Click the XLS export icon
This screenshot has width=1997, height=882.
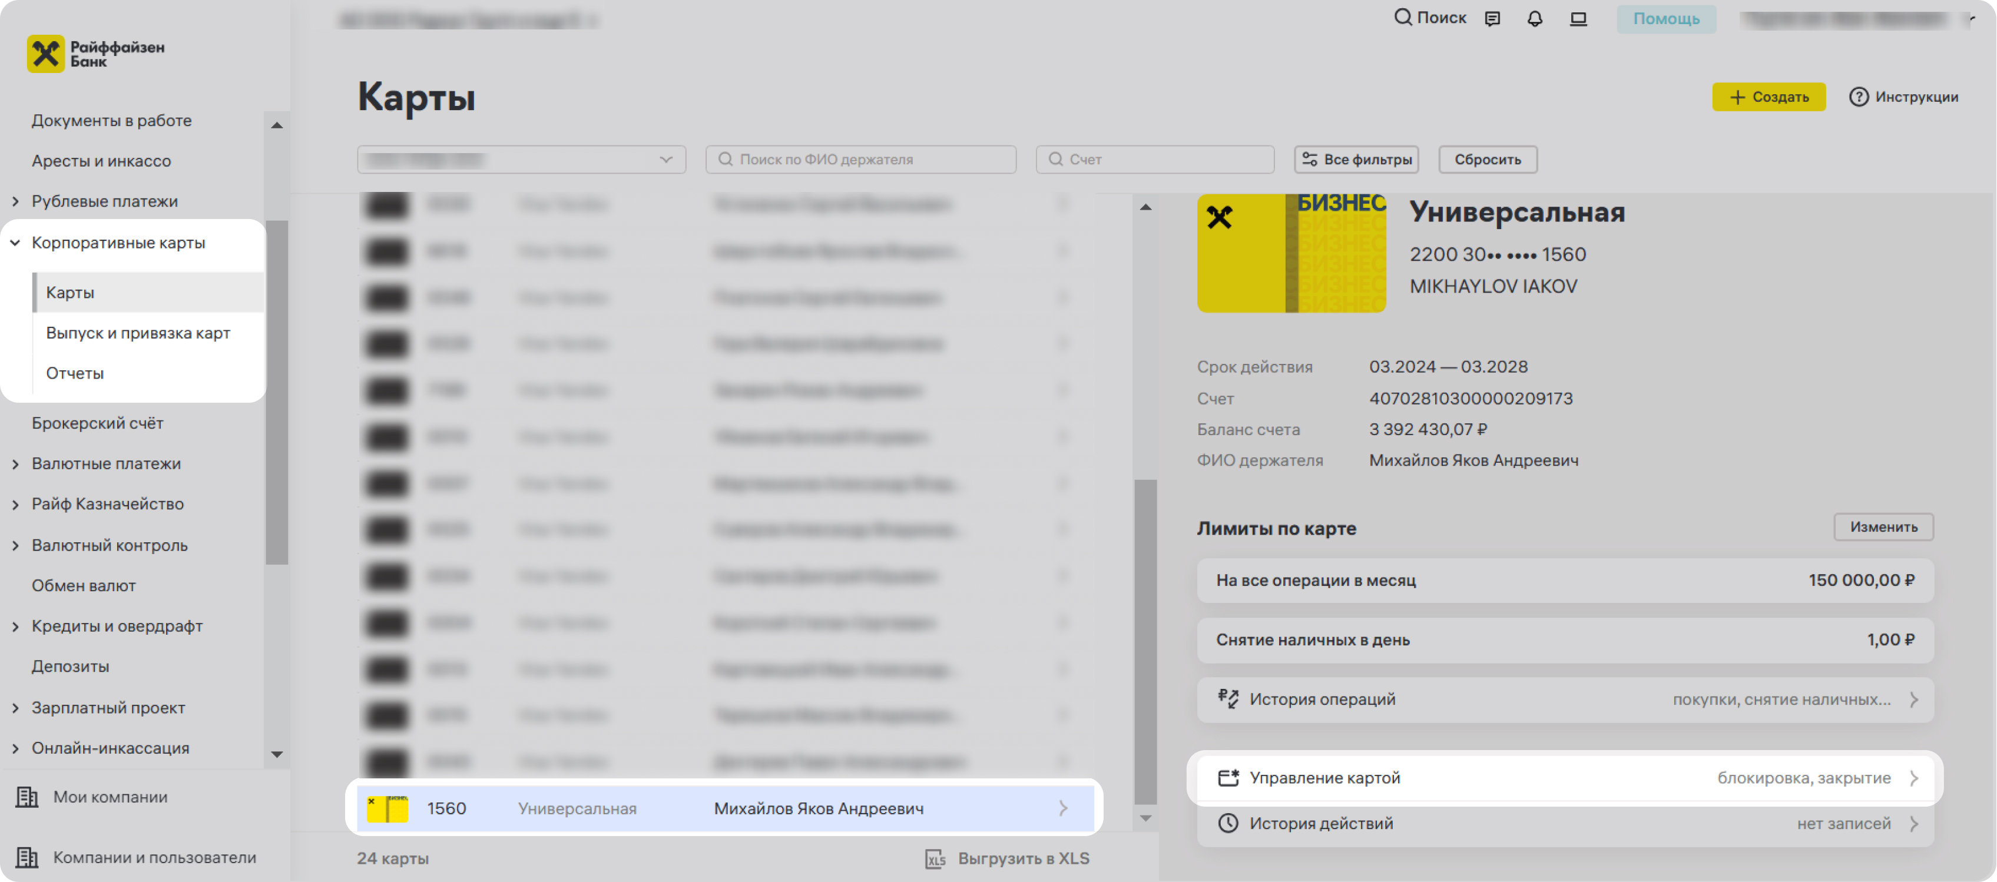click(x=935, y=859)
